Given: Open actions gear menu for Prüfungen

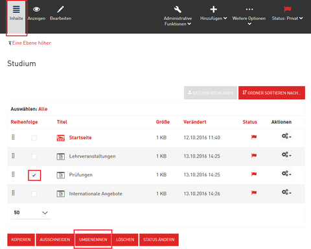Looking at the screenshot, I should click(x=286, y=173).
